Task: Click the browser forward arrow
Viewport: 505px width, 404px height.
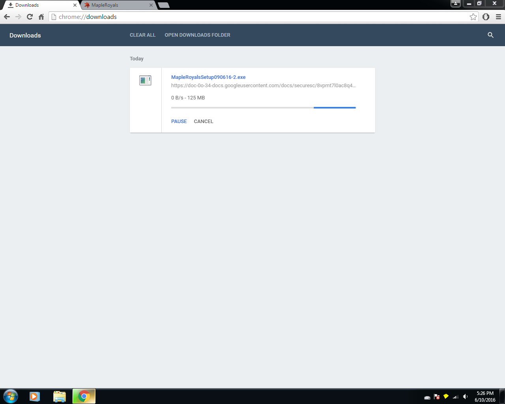Action: point(18,17)
